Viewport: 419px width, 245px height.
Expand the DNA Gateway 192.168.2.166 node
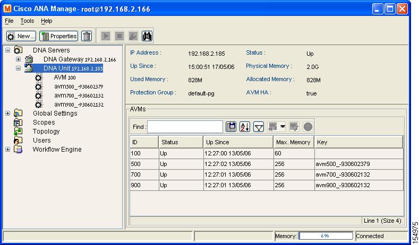tap(18, 59)
